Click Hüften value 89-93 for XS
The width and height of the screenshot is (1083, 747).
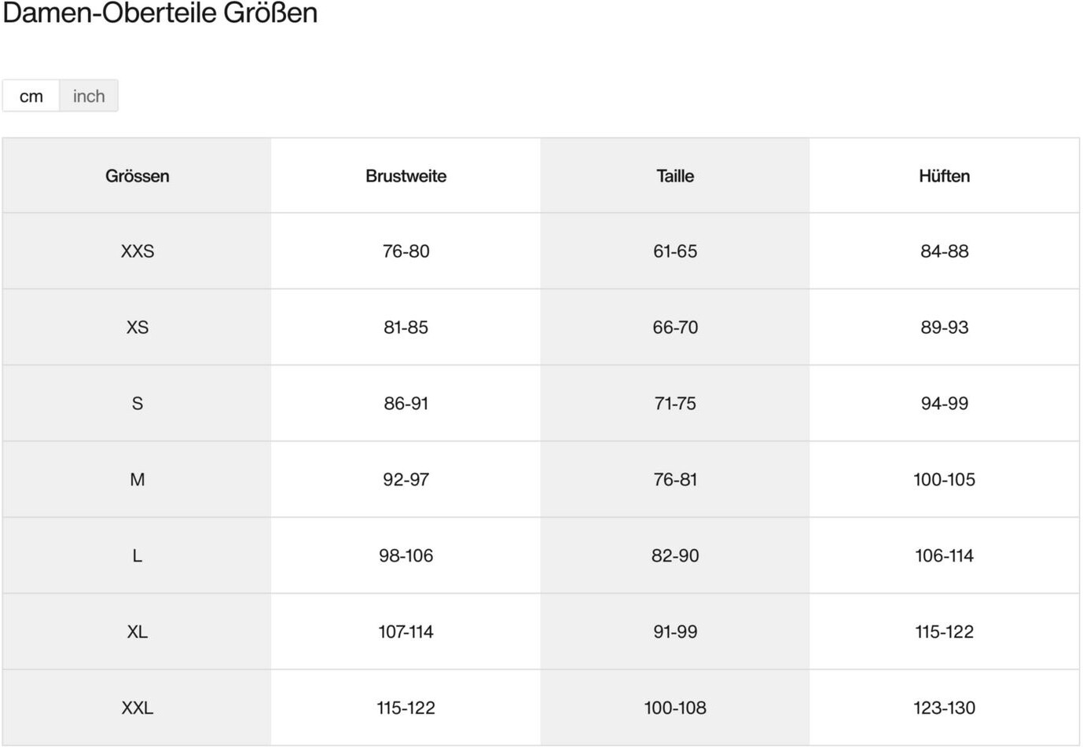tap(944, 328)
